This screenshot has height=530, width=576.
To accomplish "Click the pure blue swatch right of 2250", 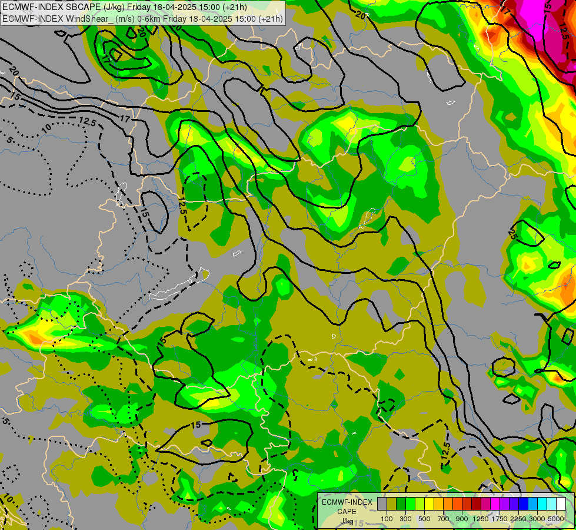I will click(x=523, y=504).
